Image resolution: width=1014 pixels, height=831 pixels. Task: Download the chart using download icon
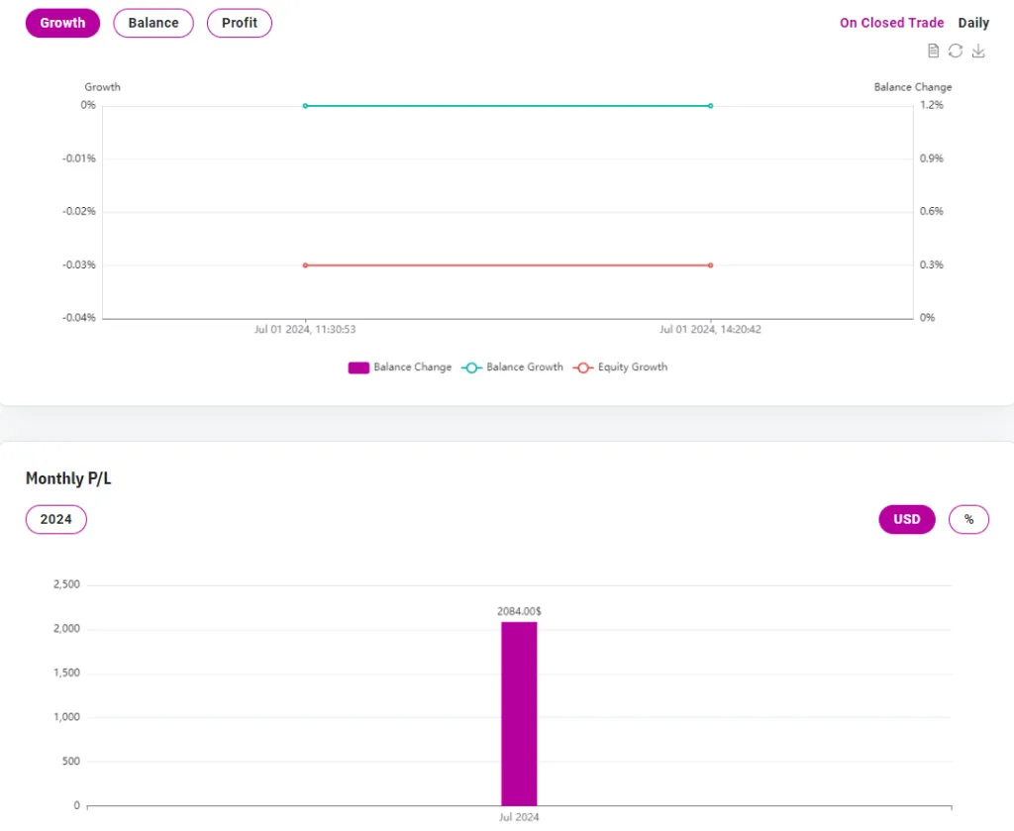pos(978,51)
